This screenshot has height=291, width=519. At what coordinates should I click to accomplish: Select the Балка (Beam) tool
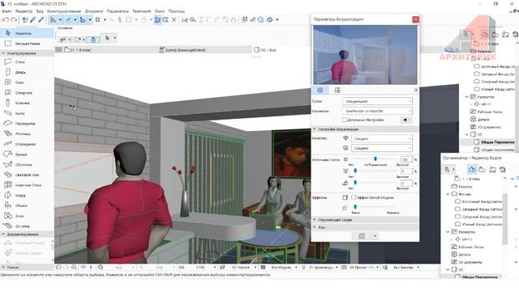27,113
